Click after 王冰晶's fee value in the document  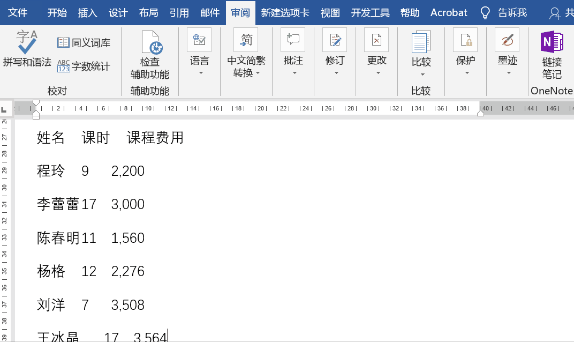pos(167,335)
